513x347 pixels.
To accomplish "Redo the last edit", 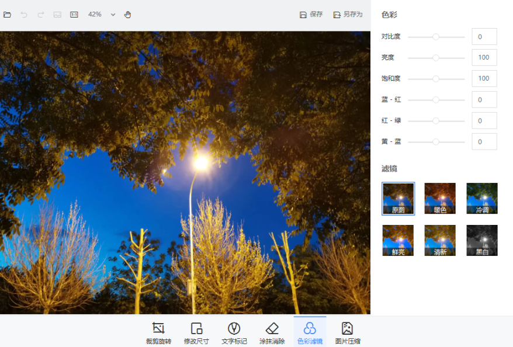I will tap(40, 15).
